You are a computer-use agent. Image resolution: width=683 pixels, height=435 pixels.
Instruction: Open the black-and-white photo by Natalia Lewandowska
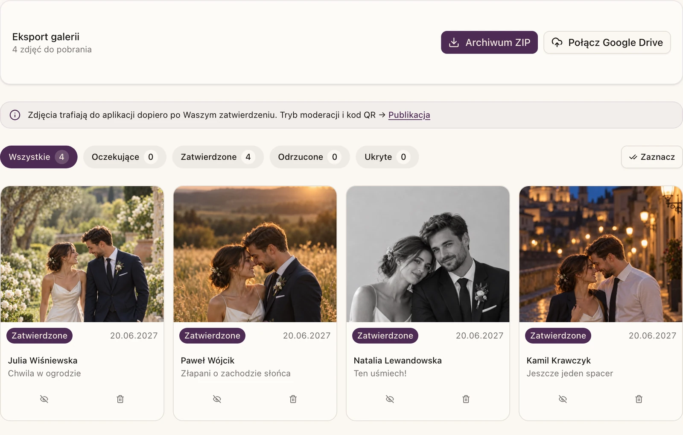click(428, 254)
